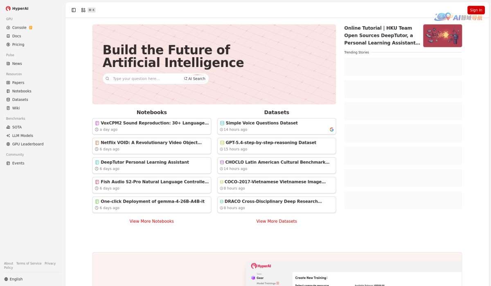The image size is (491, 286).
Task: Open the SOTA benchmarks page
Action: click(17, 127)
